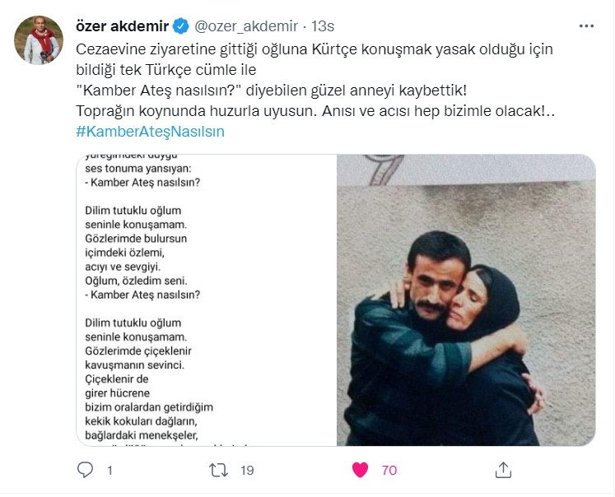Screen dimensions: 615x497
Task: Open özer akdemir's profile picture
Action: tap(39, 39)
